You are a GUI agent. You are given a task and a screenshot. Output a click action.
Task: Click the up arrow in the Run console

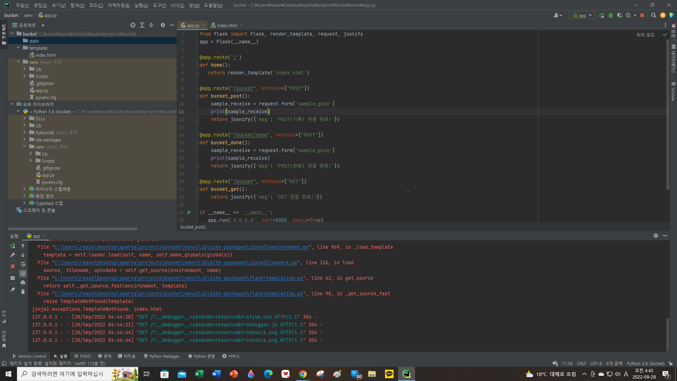pyautogui.click(x=23, y=246)
